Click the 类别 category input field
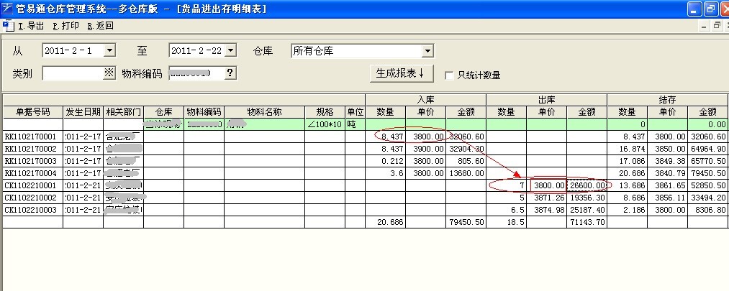Viewport: 729px width, 291px height. click(73, 73)
